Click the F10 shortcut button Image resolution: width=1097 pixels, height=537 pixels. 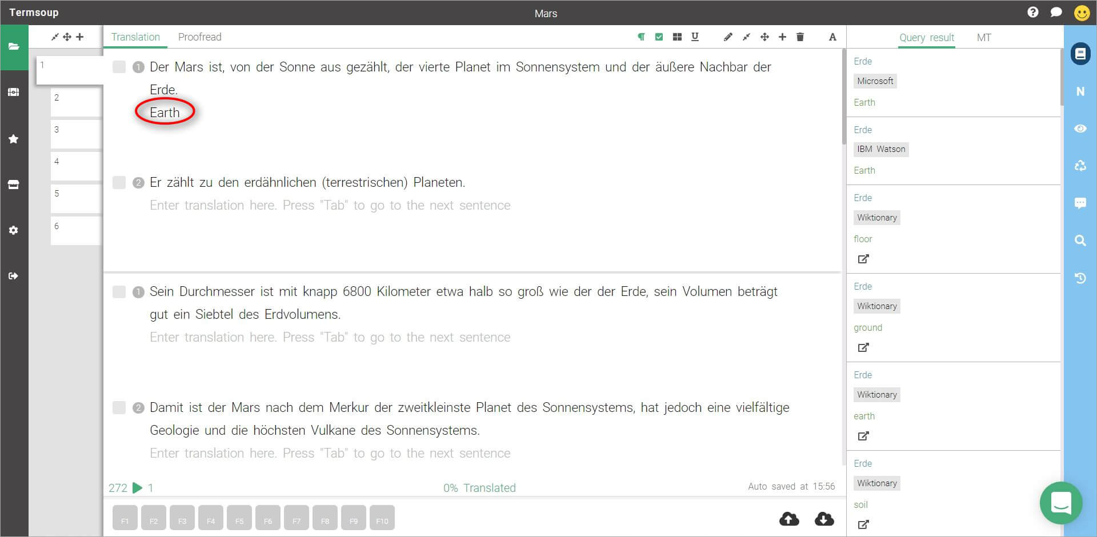click(382, 518)
